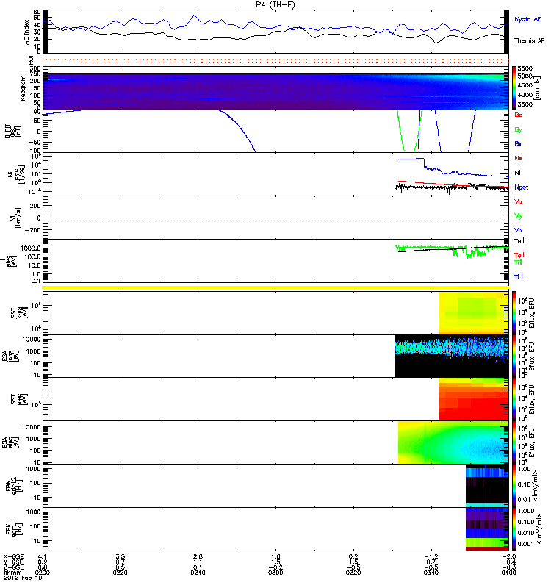Click inside the Keogram spectrogram panel

[x=275, y=91]
